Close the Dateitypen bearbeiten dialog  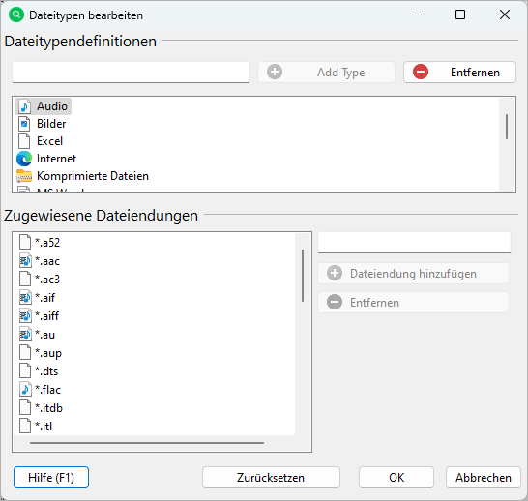pyautogui.click(x=505, y=15)
